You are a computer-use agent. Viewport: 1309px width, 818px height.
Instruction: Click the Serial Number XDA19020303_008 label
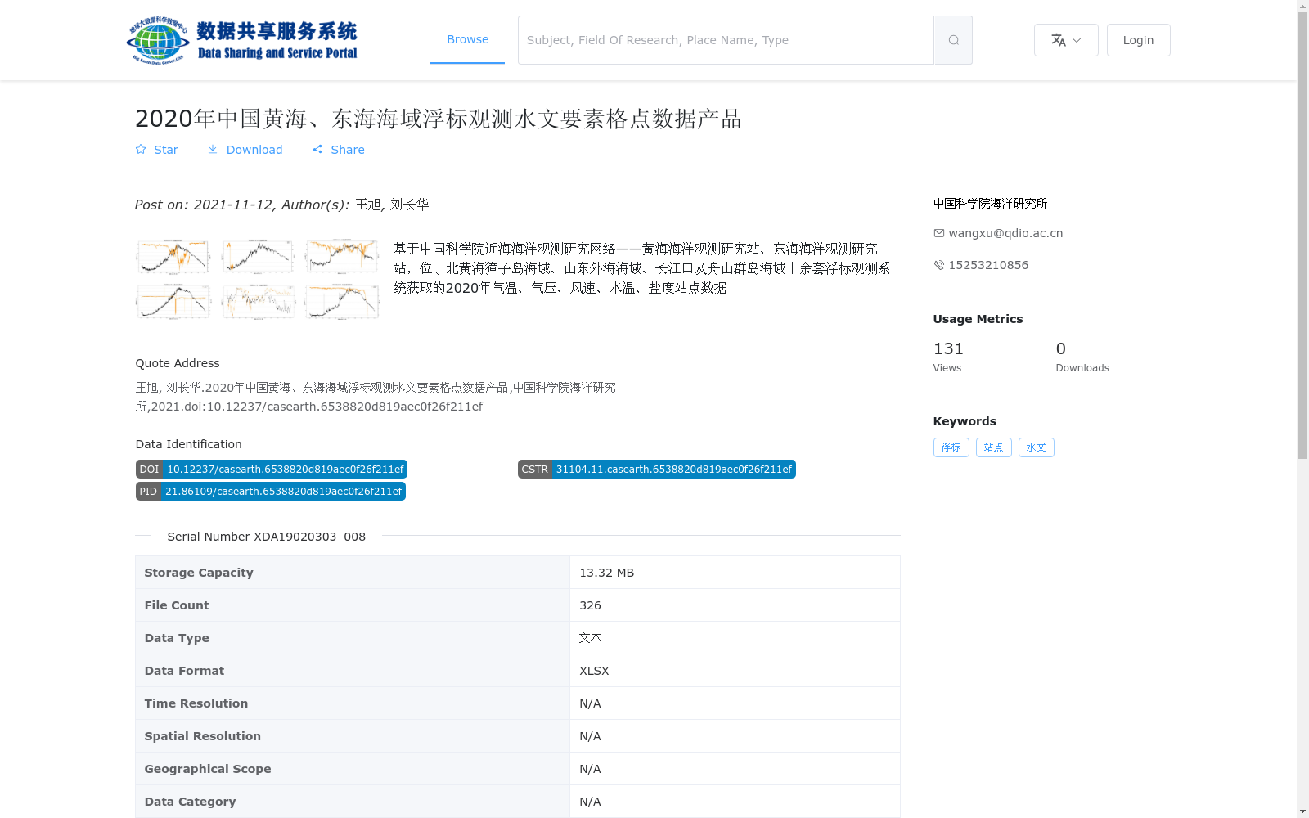266,537
